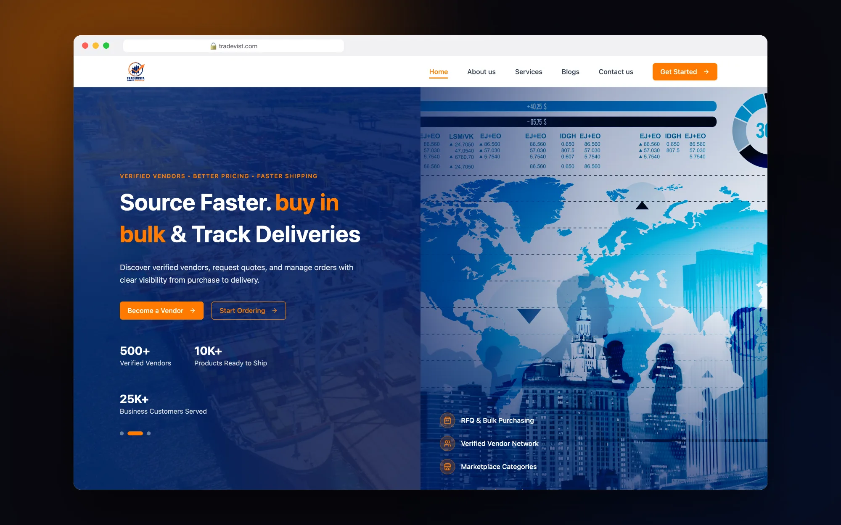Click the lock icon in the address bar
Image resolution: width=841 pixels, height=525 pixels.
(213, 46)
